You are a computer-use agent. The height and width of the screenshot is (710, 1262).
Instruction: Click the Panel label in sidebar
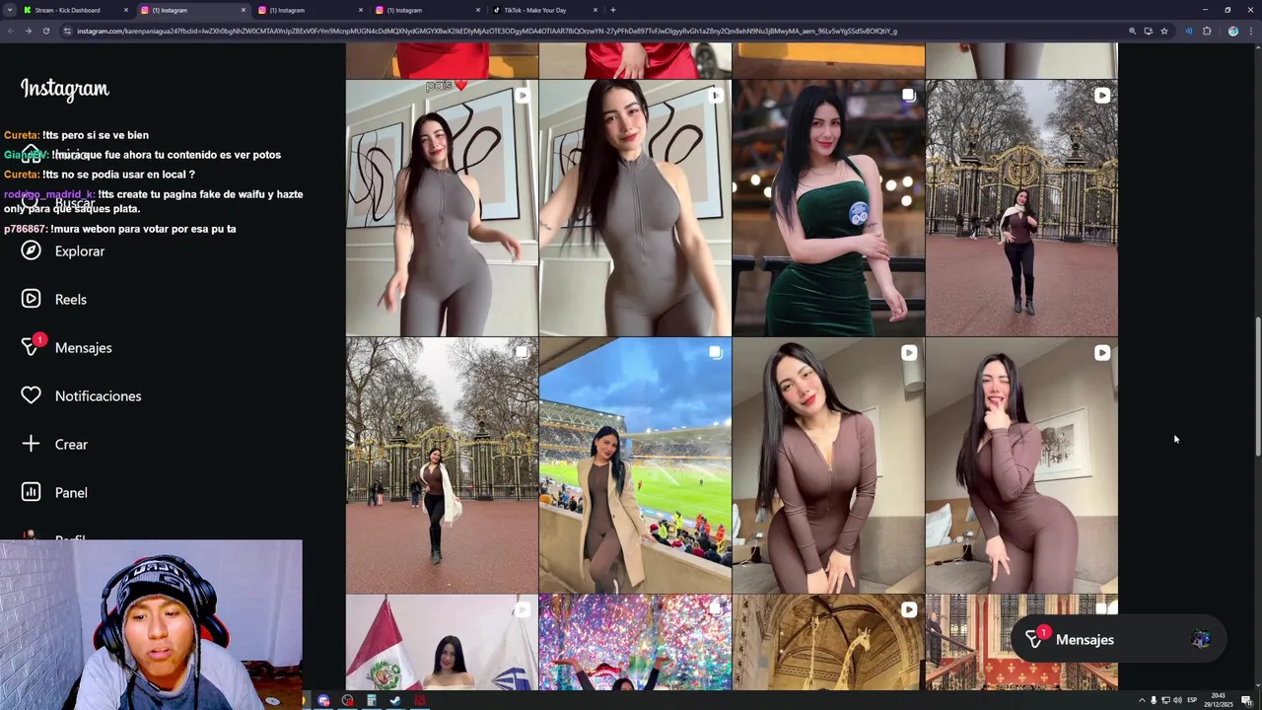[71, 493]
